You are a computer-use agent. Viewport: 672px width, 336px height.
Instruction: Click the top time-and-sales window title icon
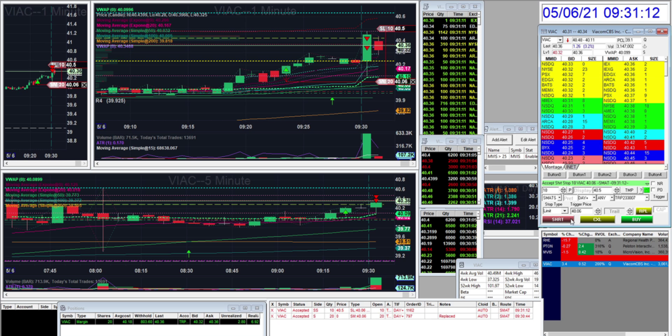coord(426,7)
